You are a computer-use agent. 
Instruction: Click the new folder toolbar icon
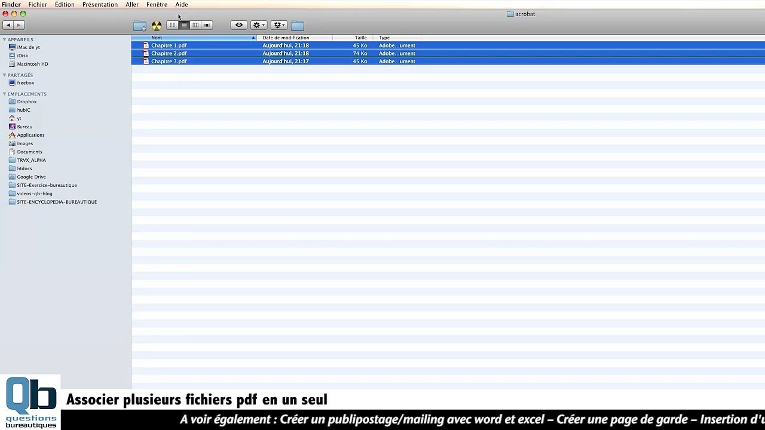(139, 26)
